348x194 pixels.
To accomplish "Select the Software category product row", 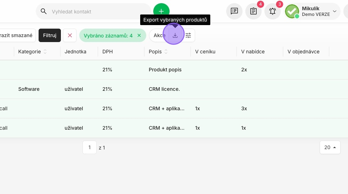I will [x=174, y=89].
